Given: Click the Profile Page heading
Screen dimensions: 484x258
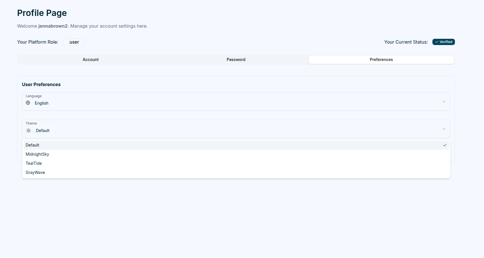Looking at the screenshot, I should pyautogui.click(x=42, y=13).
